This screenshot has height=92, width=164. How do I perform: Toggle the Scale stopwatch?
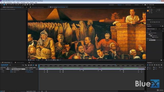coord(11,72)
